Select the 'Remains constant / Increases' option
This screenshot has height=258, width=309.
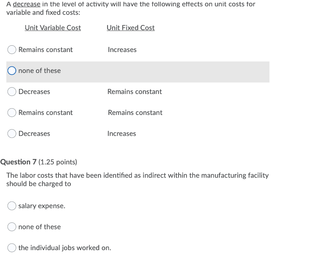(11, 49)
